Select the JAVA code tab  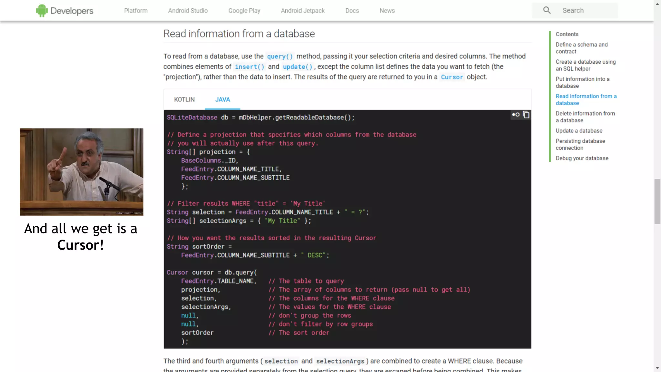[222, 99]
